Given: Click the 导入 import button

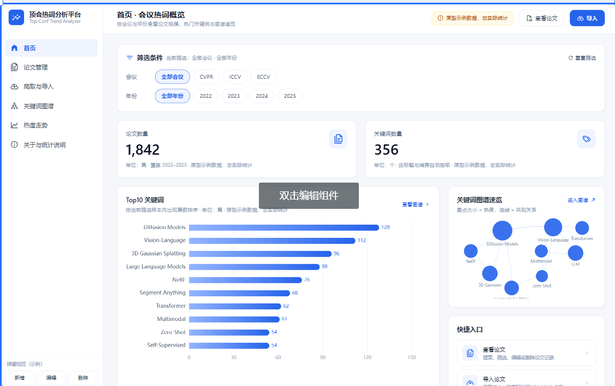Looking at the screenshot, I should 587,18.
